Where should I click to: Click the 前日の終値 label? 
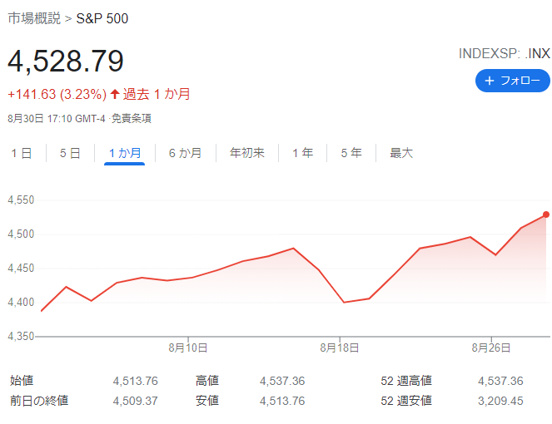(39, 401)
